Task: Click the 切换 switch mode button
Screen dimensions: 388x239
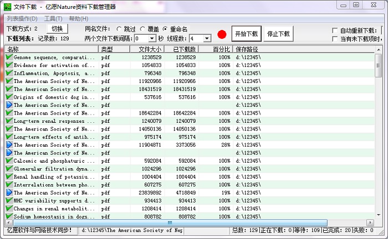Action: tap(57, 29)
